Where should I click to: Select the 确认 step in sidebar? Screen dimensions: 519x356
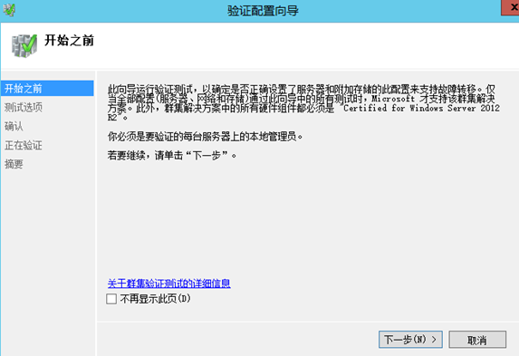(x=14, y=126)
